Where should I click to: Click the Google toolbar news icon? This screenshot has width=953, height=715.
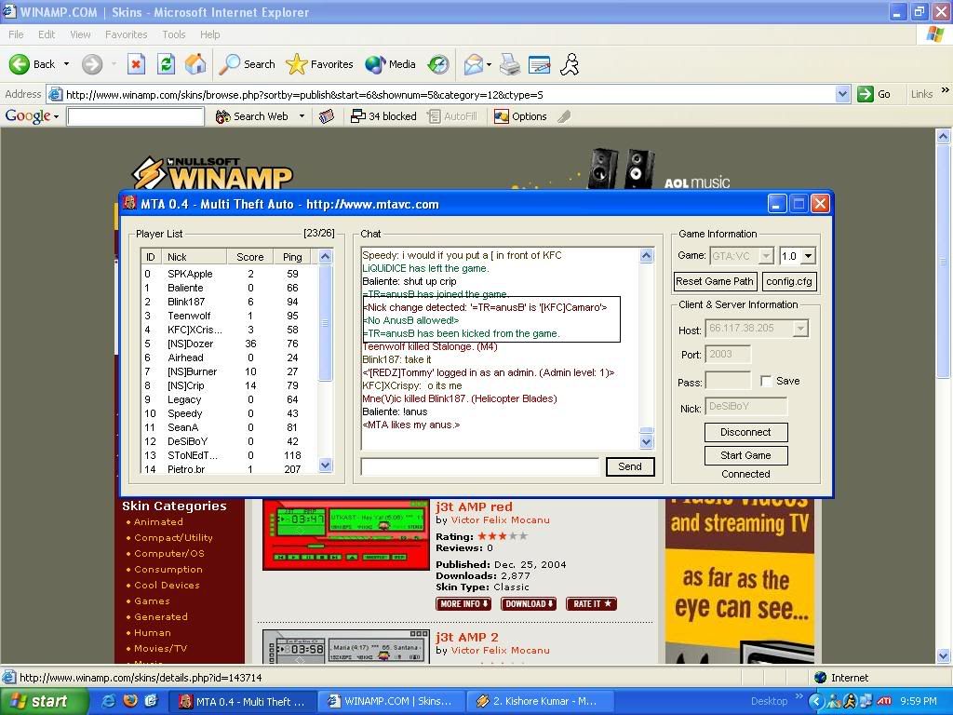coord(327,116)
